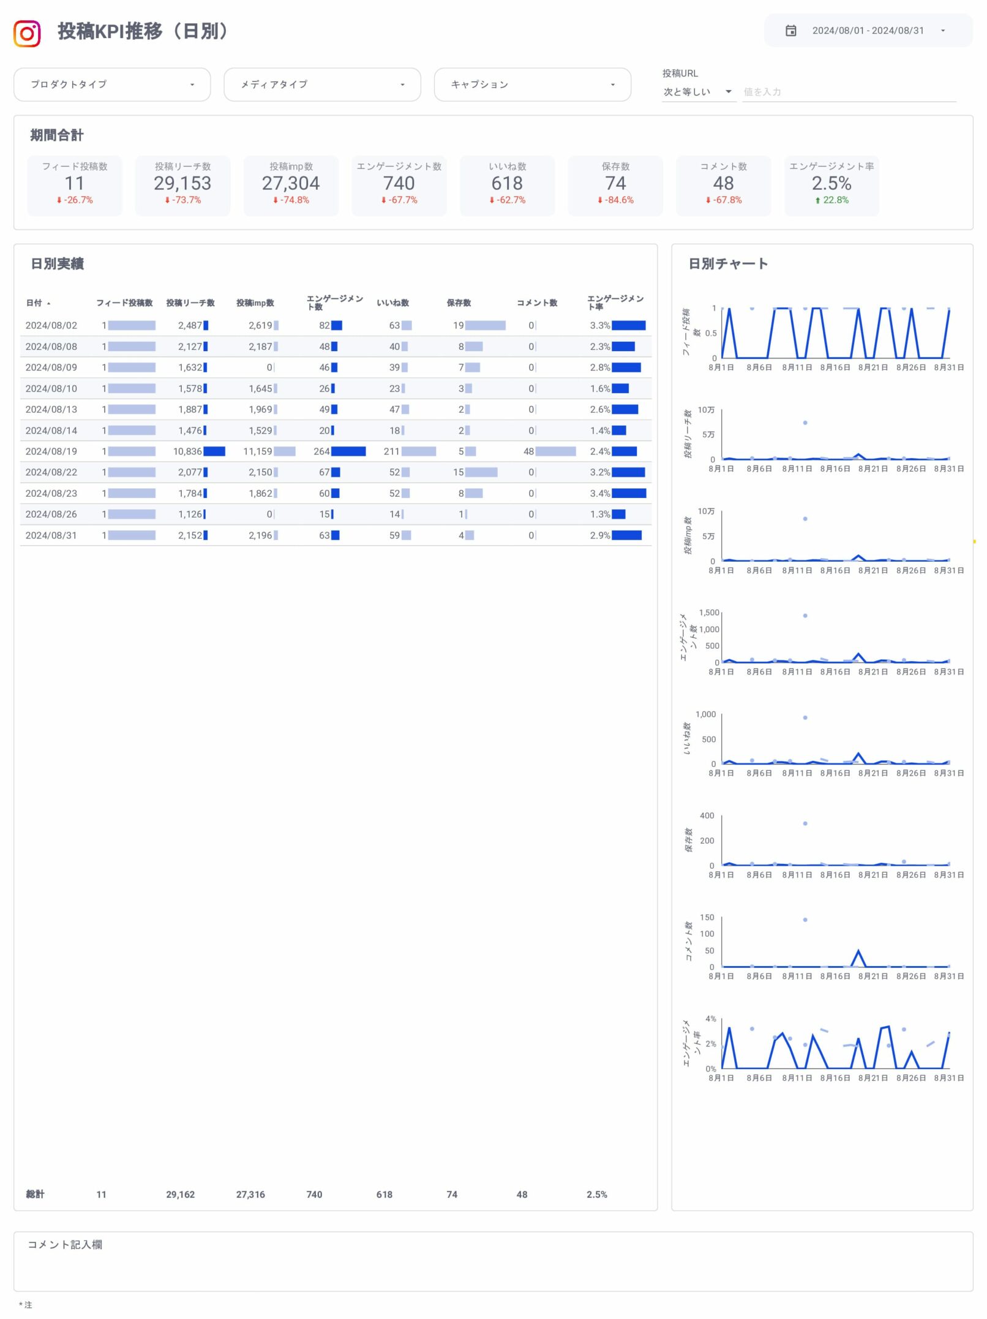Sort table by 投稿リーチ数 column header

tap(190, 303)
